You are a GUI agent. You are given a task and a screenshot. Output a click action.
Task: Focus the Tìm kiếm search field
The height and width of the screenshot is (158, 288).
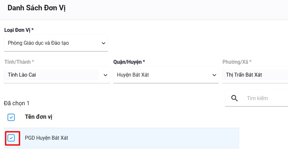tap(264, 98)
